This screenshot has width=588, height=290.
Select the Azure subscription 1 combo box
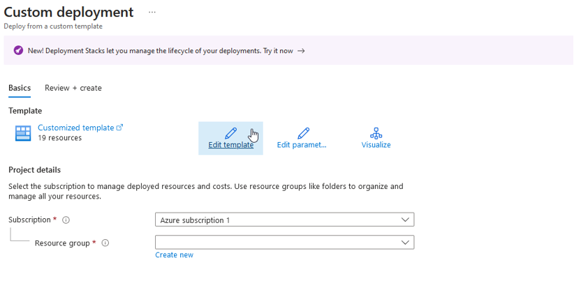pos(279,220)
